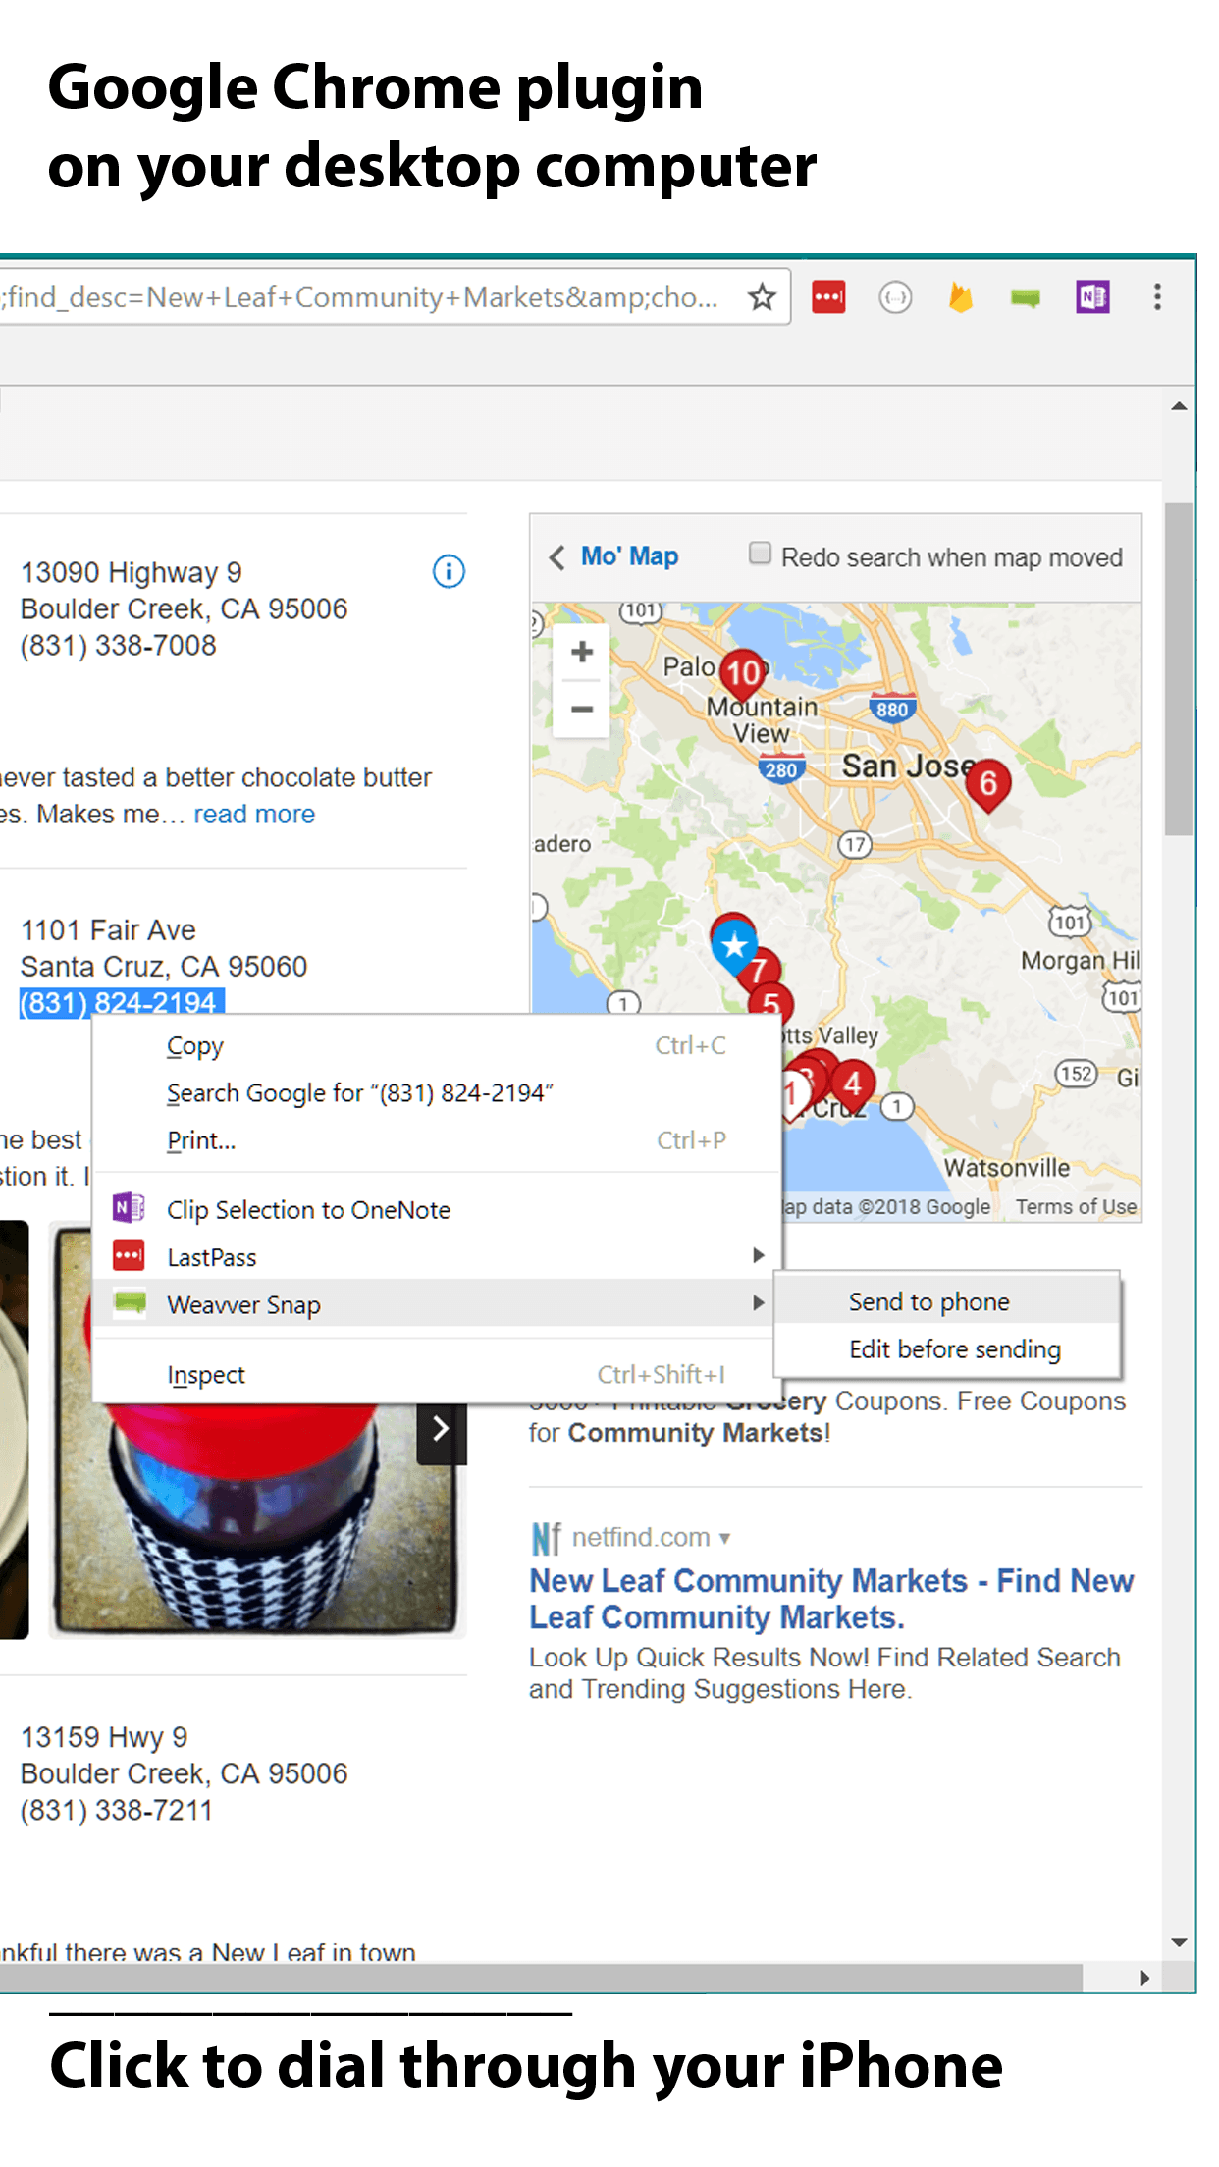The height and width of the screenshot is (2167, 1219).
Task: Expand the Weavver Snap submenu arrow
Action: [758, 1303]
